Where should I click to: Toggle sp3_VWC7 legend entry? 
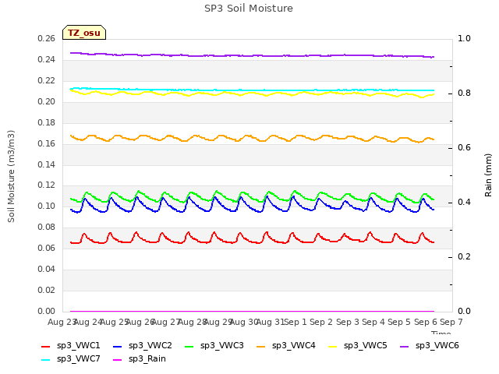pyautogui.click(x=71, y=359)
